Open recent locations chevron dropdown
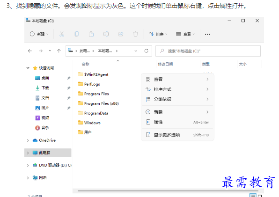 [x=50, y=51]
